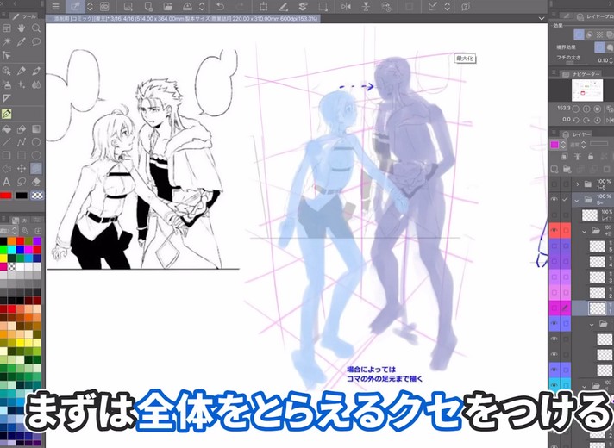Toggle the tone effect checker icon

pyautogui.click(x=599, y=34)
